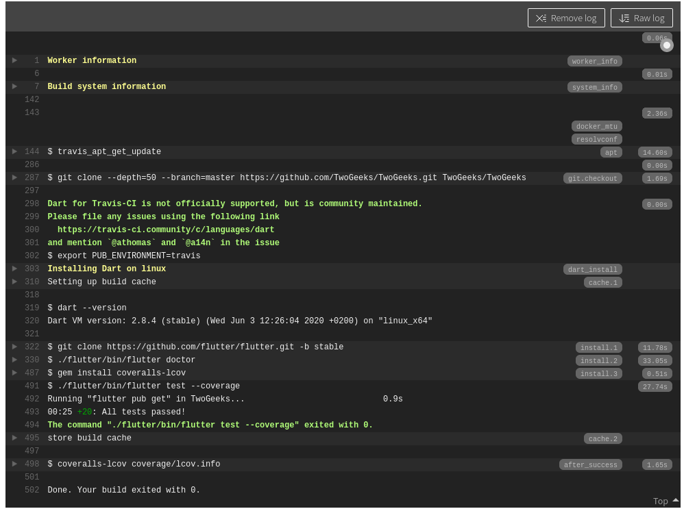684x509 pixels.
Task: Click the 33.05s duration badge
Action: point(655,361)
